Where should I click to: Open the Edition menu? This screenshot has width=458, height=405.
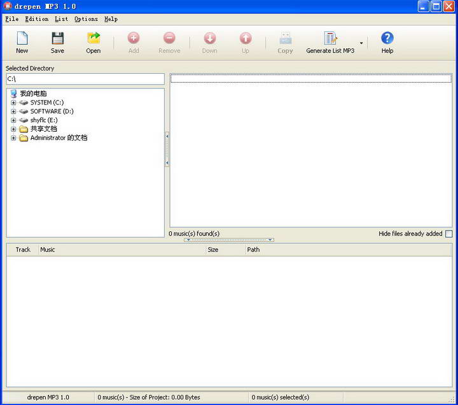coord(37,19)
